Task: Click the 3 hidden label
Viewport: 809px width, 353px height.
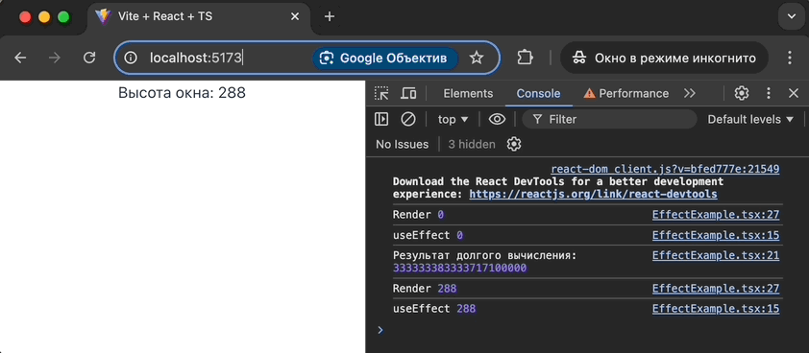Action: 472,144
